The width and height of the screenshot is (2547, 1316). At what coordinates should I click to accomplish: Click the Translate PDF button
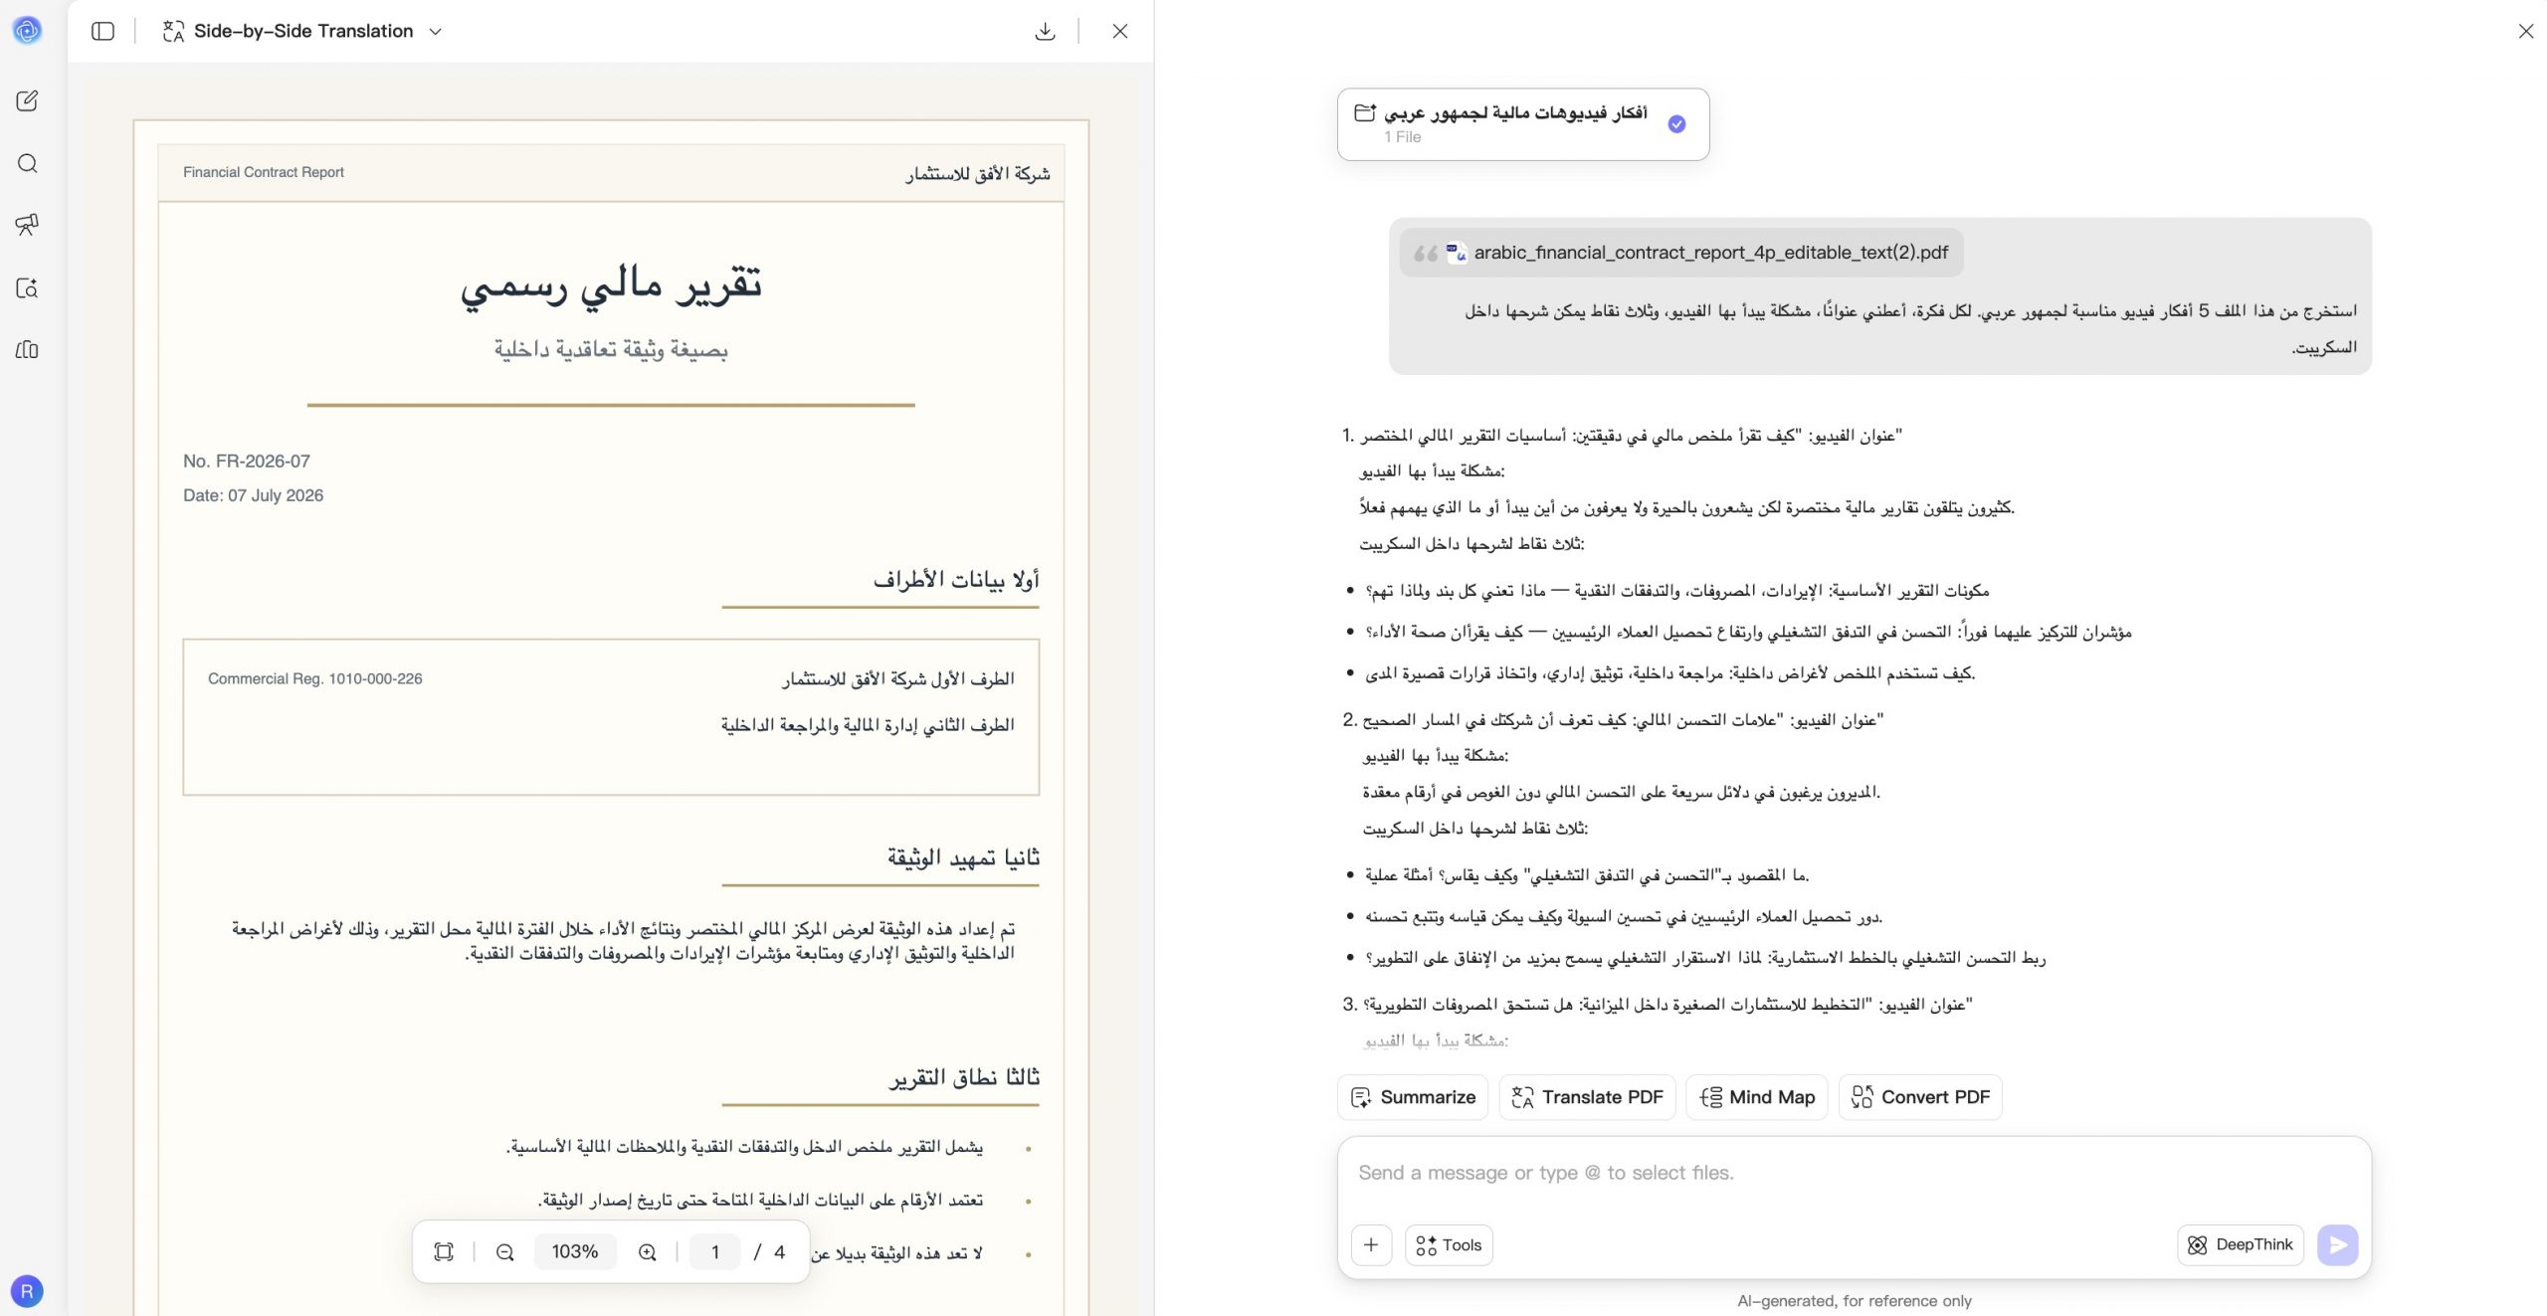(1587, 1097)
